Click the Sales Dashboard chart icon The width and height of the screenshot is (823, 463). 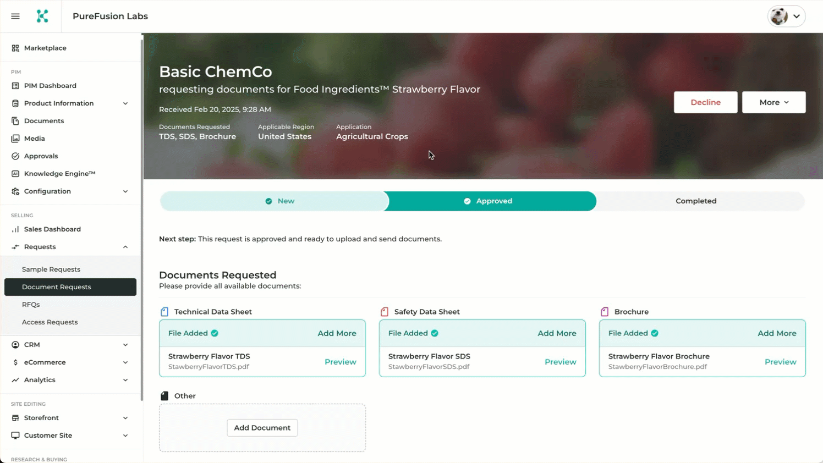tap(15, 229)
